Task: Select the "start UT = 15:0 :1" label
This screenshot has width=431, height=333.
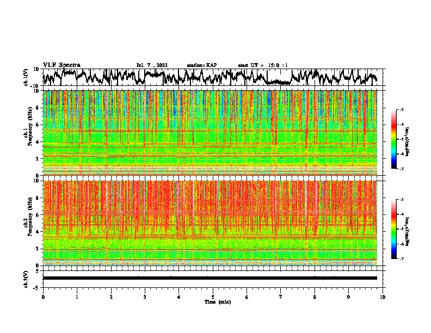Action: click(263, 65)
